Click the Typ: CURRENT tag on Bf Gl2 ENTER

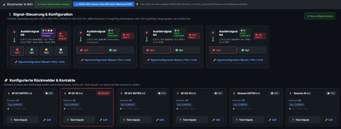tap(128, 104)
